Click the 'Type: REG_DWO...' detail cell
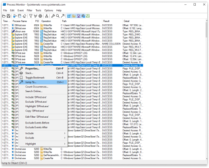 (x=133, y=34)
